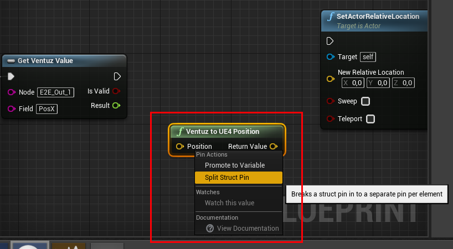Choose Promote to Variable from context menu
This screenshot has height=249, width=453.
[235, 165]
